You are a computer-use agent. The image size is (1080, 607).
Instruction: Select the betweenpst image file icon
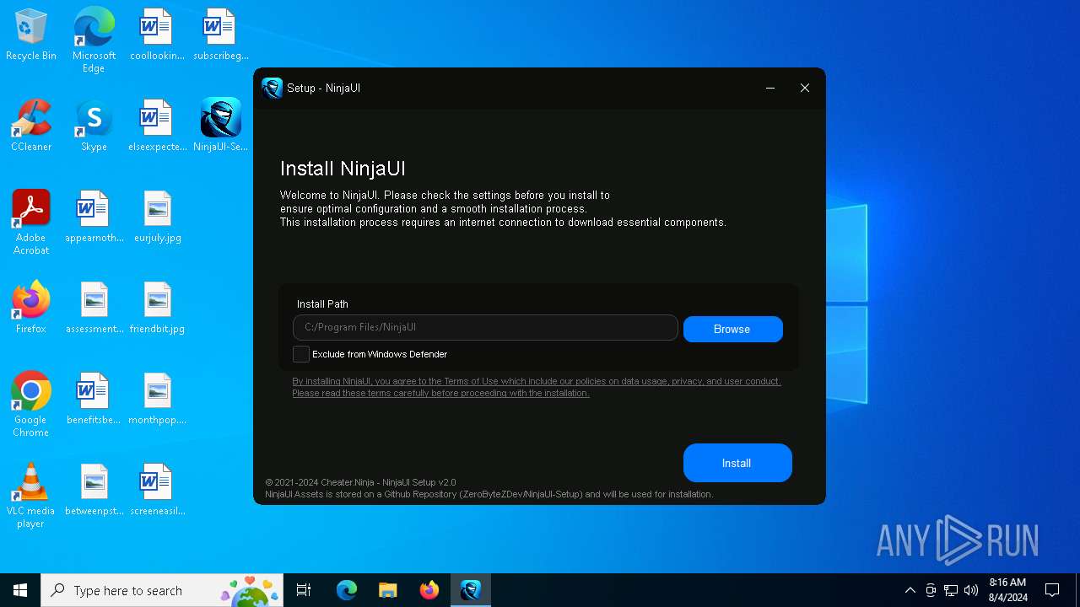[94, 491]
